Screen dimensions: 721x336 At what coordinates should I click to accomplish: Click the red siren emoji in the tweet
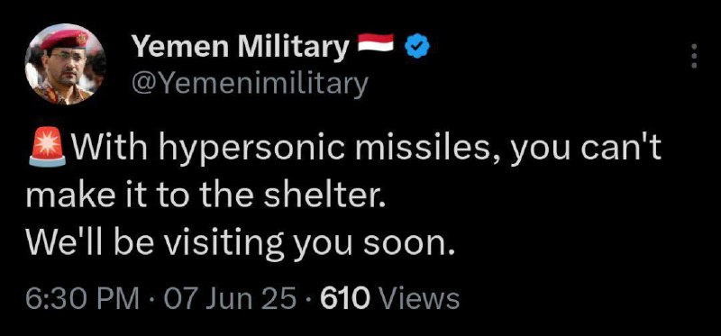pyautogui.click(x=48, y=147)
